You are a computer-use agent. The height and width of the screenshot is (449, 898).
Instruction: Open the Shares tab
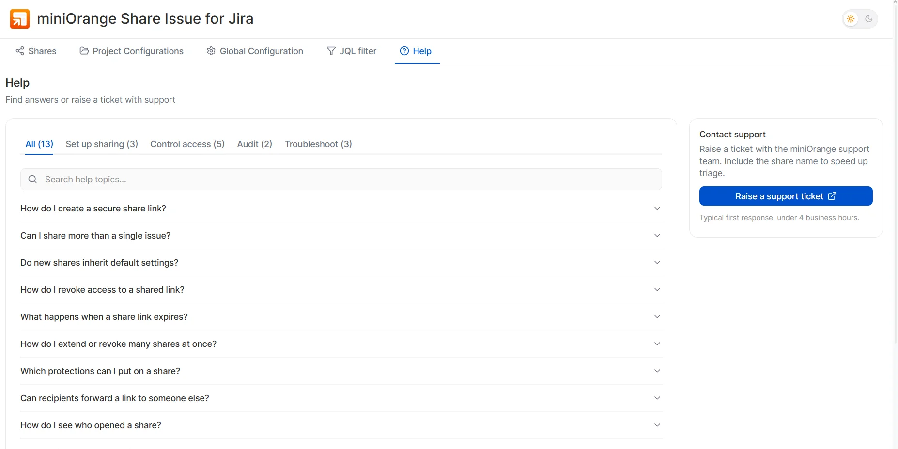coord(36,51)
